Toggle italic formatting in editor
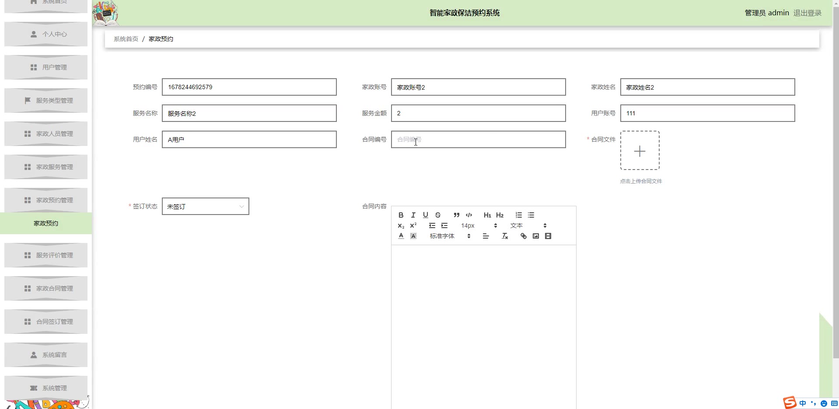Viewport: 839px width, 409px height. 413,215
